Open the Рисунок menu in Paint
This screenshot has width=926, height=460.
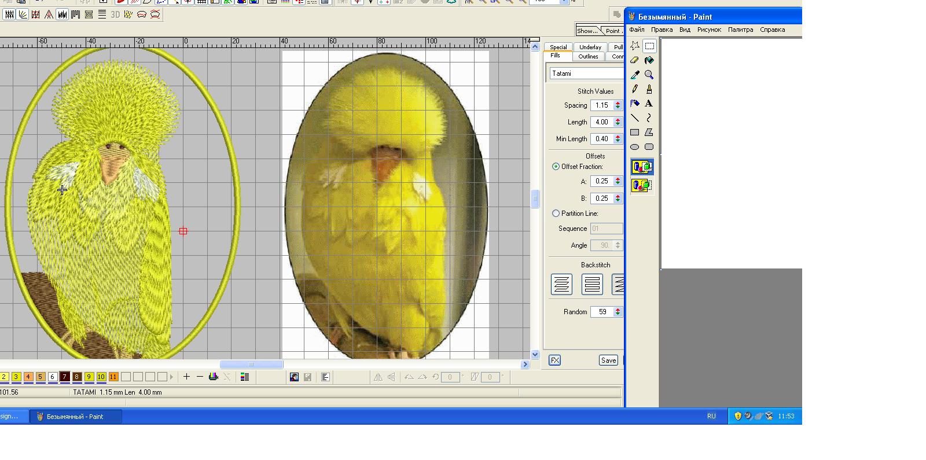pyautogui.click(x=709, y=30)
